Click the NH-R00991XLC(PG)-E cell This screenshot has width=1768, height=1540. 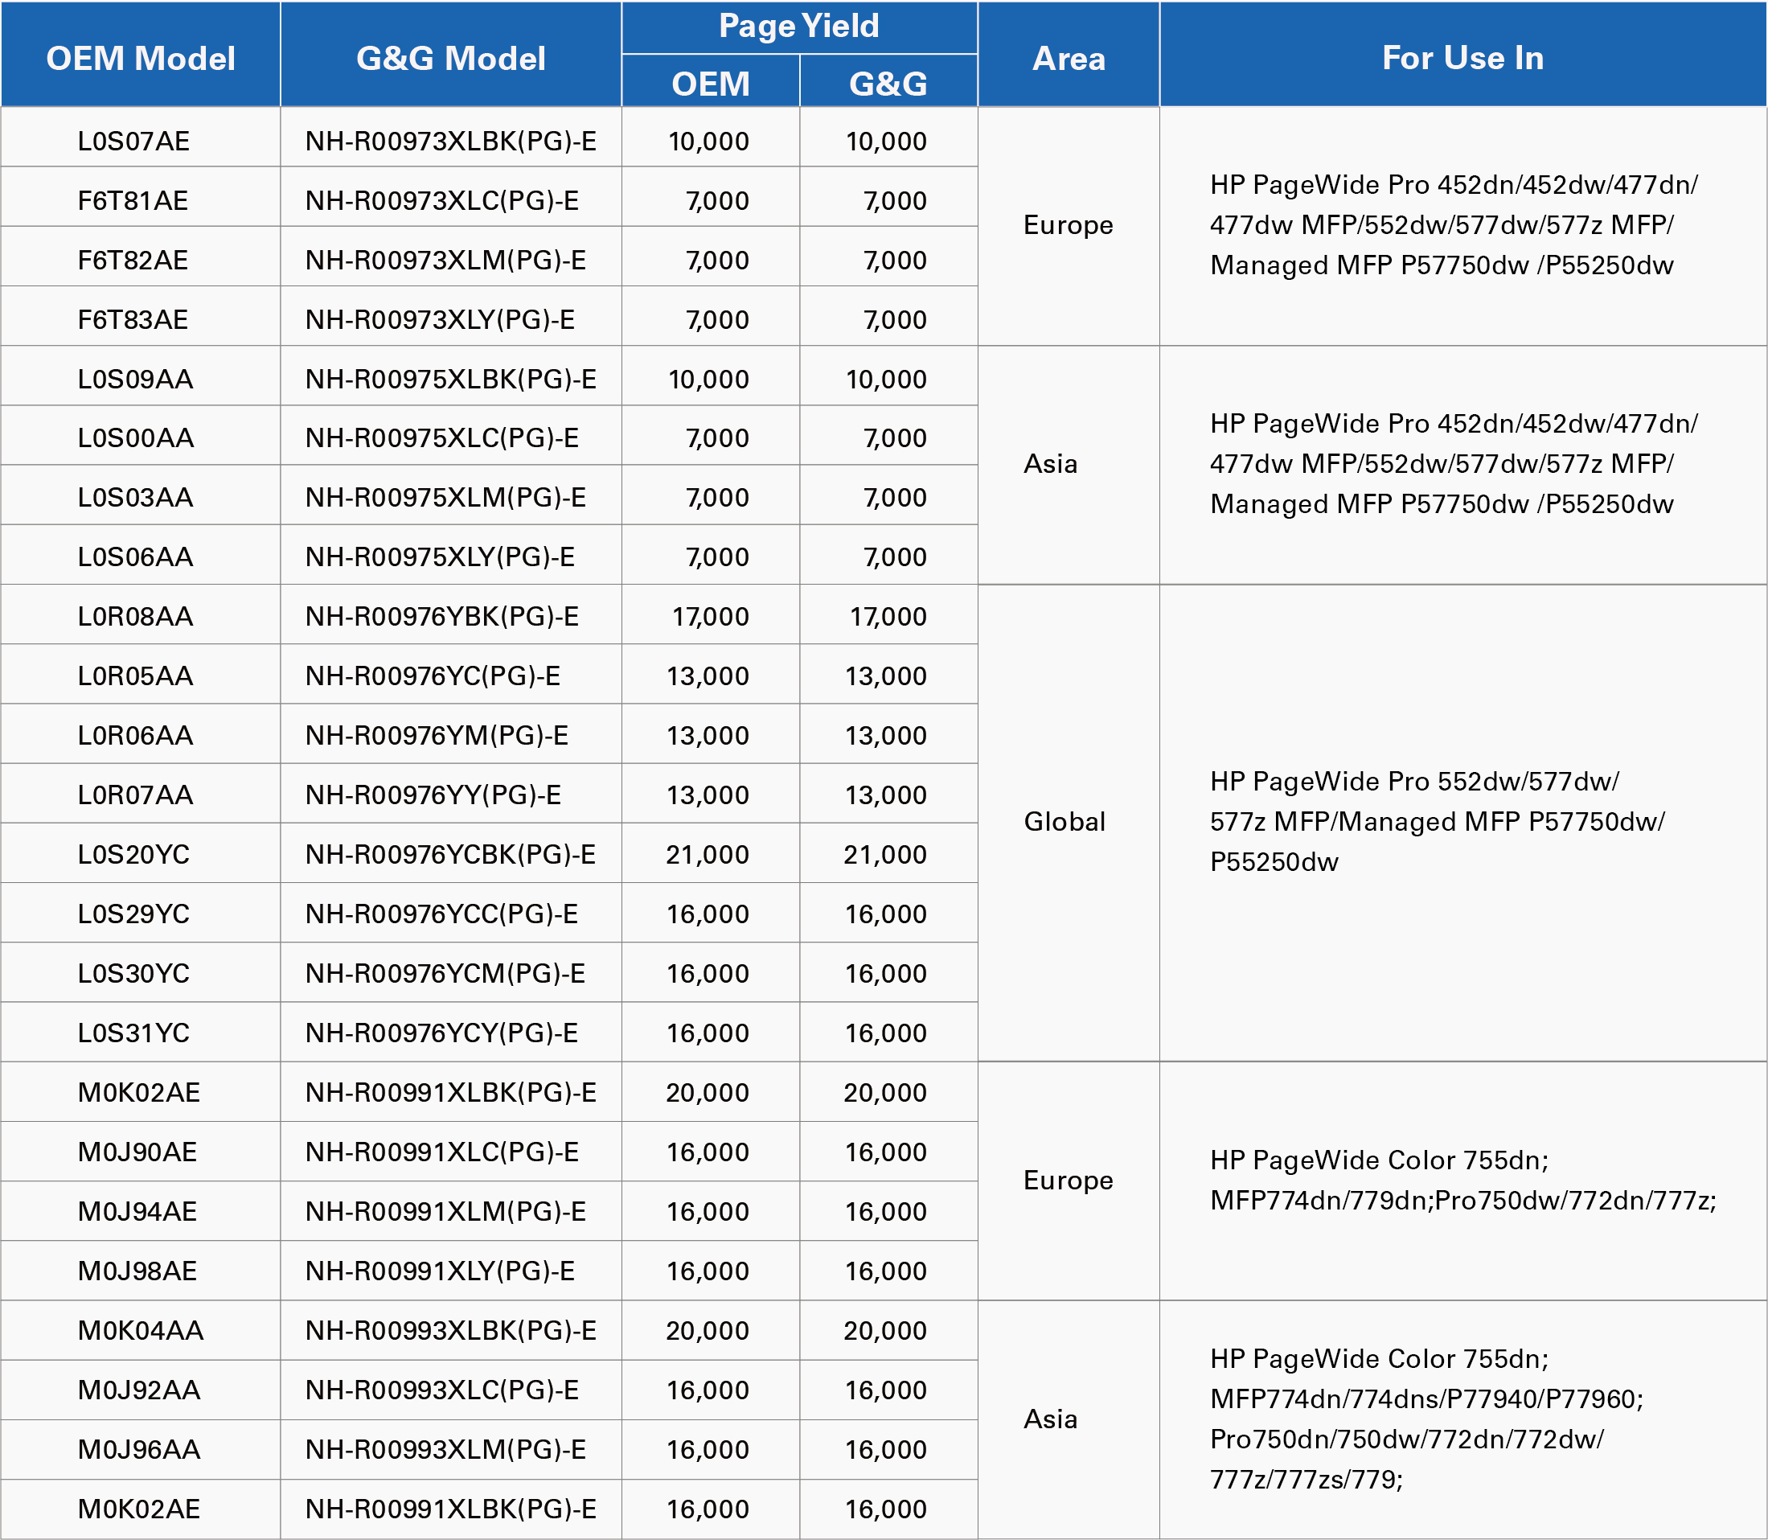(x=451, y=1150)
